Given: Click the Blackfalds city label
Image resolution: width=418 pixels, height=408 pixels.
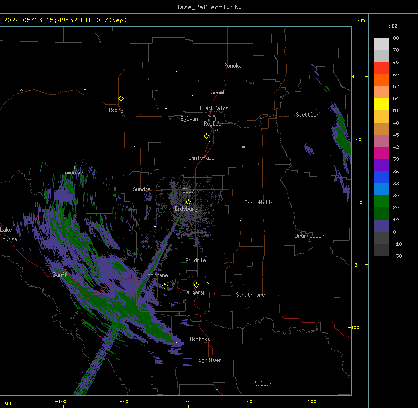Looking at the screenshot, I should pos(214,108).
